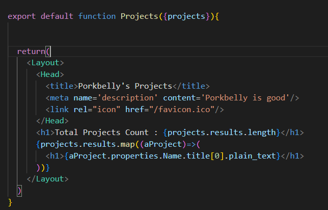The image size is (328, 210).
Task: Click the '))}' closing map line
Action: [x=43, y=168]
